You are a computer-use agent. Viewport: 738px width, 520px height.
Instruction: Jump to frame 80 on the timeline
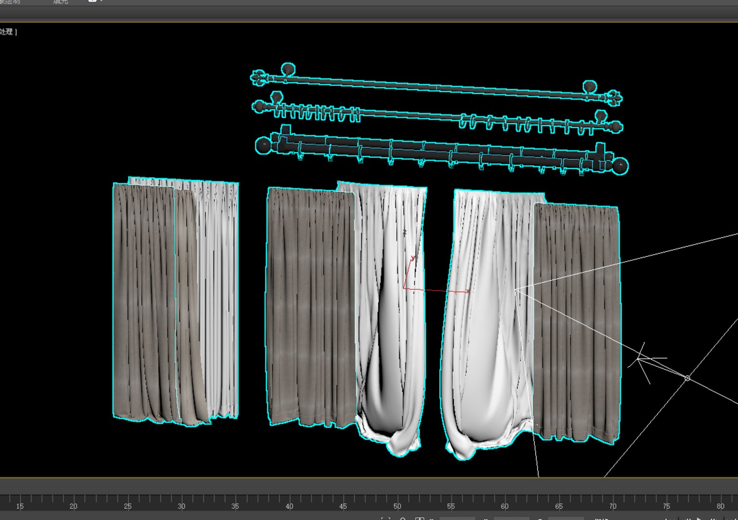tap(720, 506)
